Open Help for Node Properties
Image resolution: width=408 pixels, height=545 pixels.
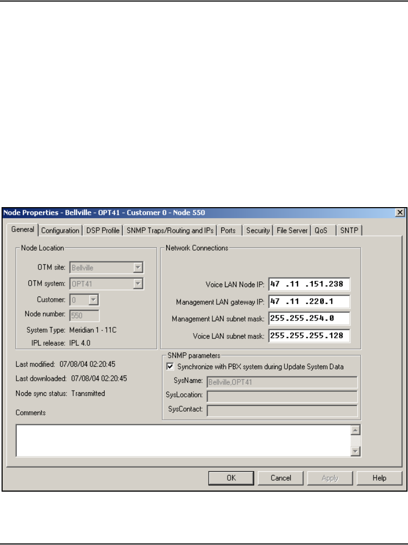point(379,478)
